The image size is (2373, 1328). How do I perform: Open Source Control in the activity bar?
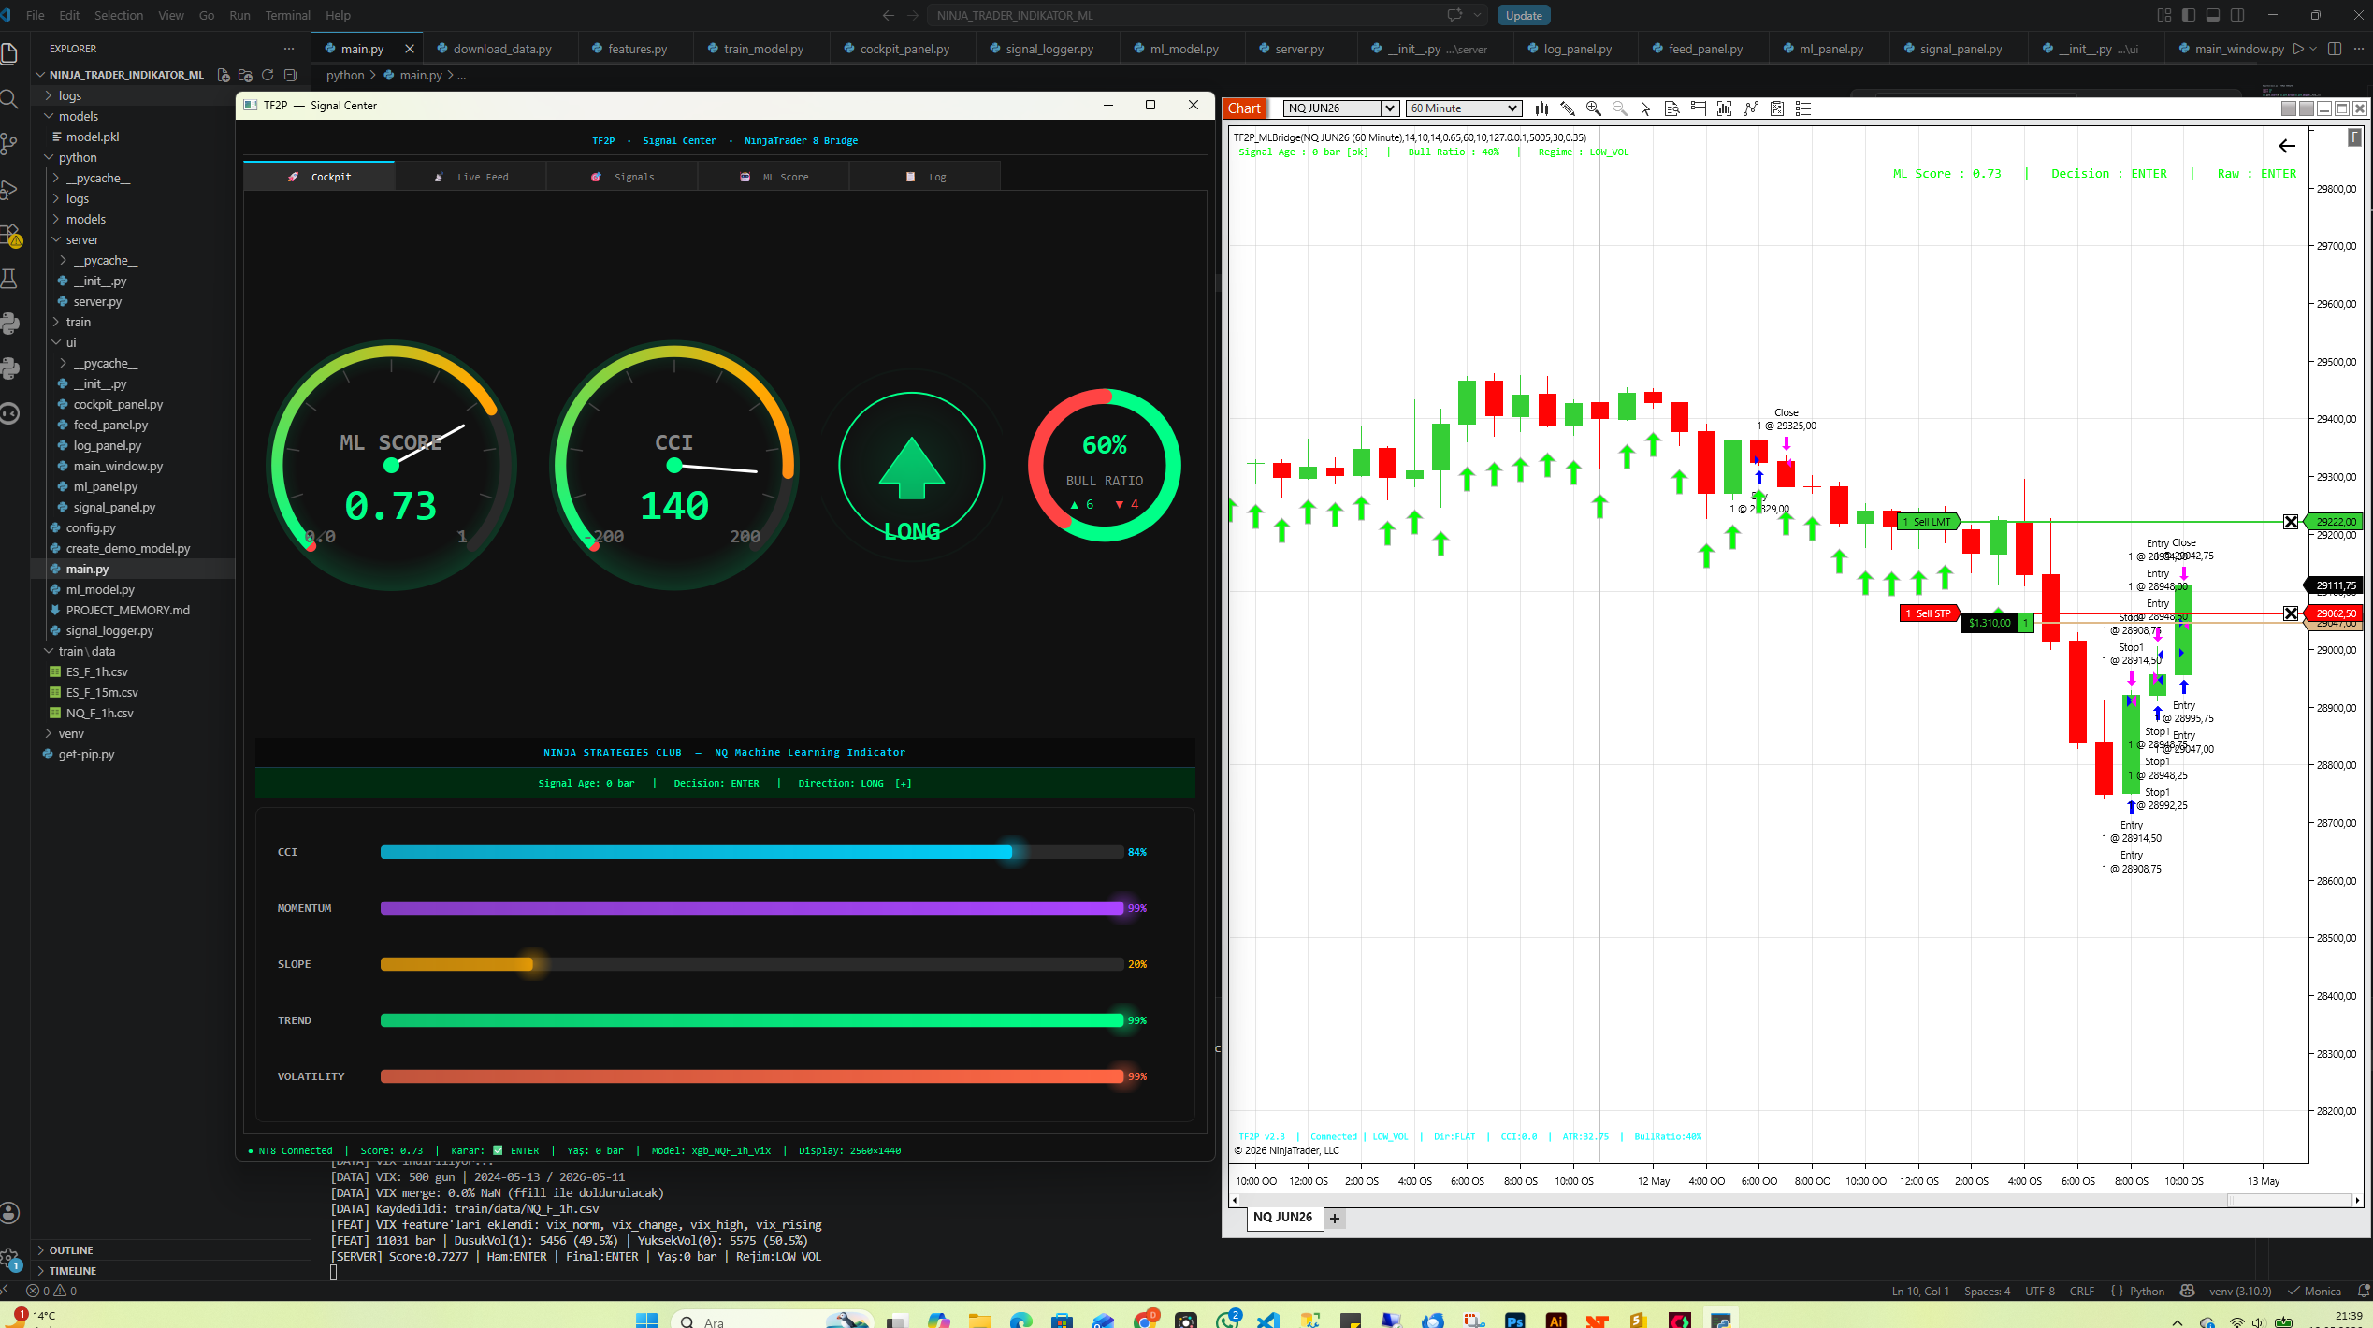click(x=10, y=144)
